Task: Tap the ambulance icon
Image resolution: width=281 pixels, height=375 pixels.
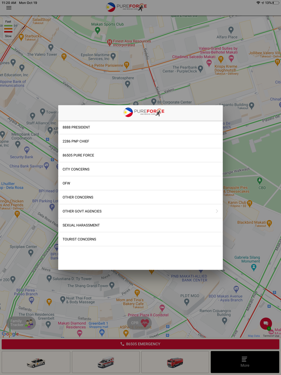Action: tap(106, 362)
